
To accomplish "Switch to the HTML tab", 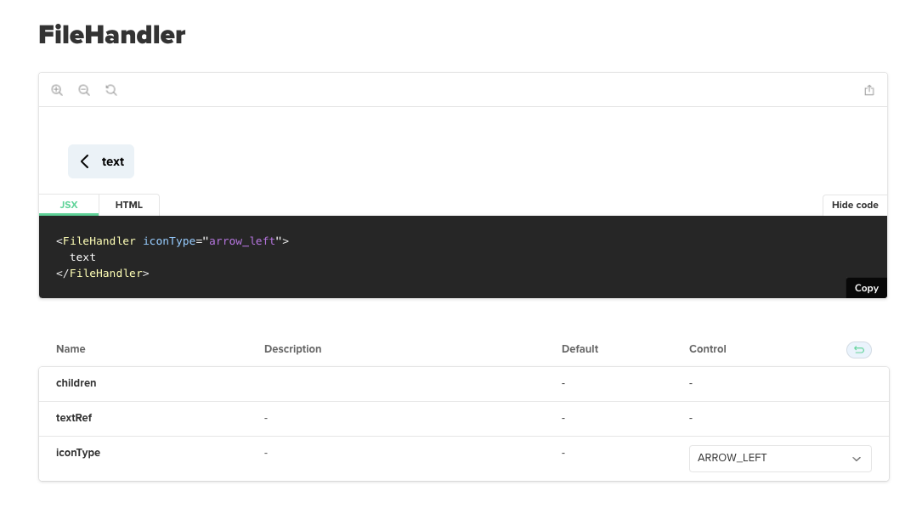I will [x=129, y=205].
